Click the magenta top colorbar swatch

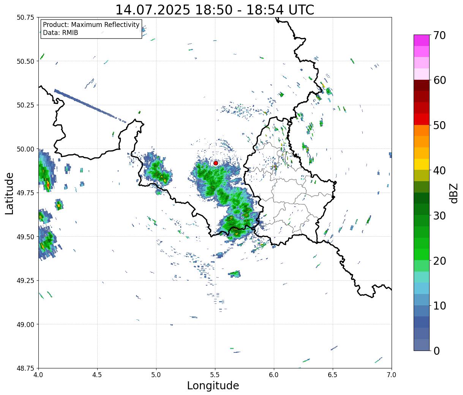(x=422, y=40)
